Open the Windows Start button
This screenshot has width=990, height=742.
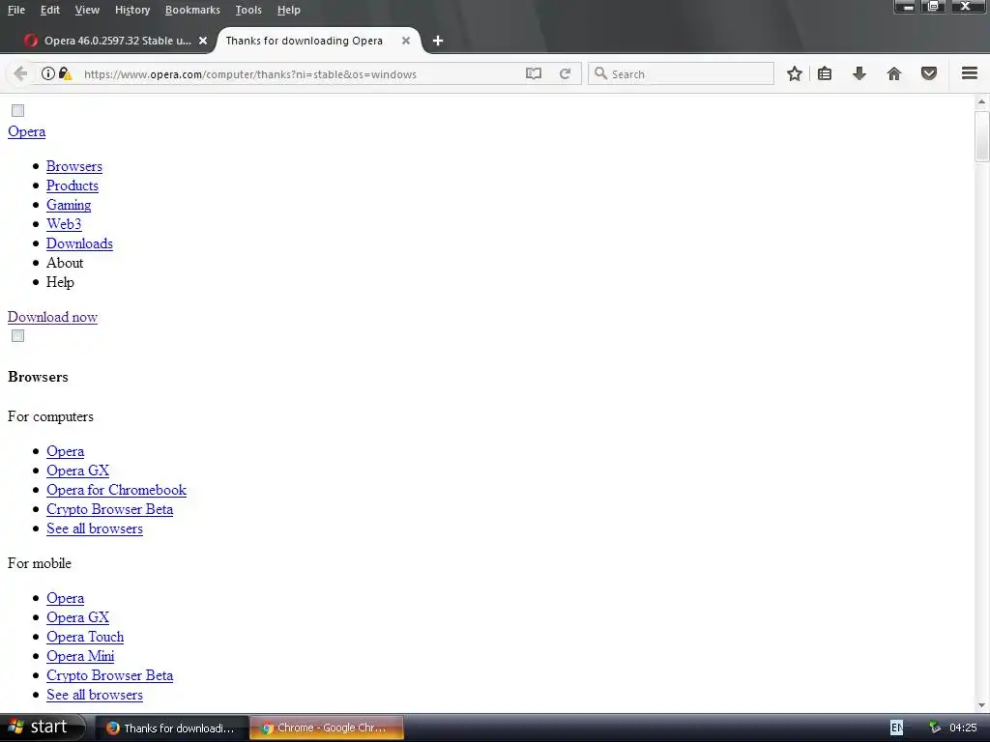coord(42,728)
